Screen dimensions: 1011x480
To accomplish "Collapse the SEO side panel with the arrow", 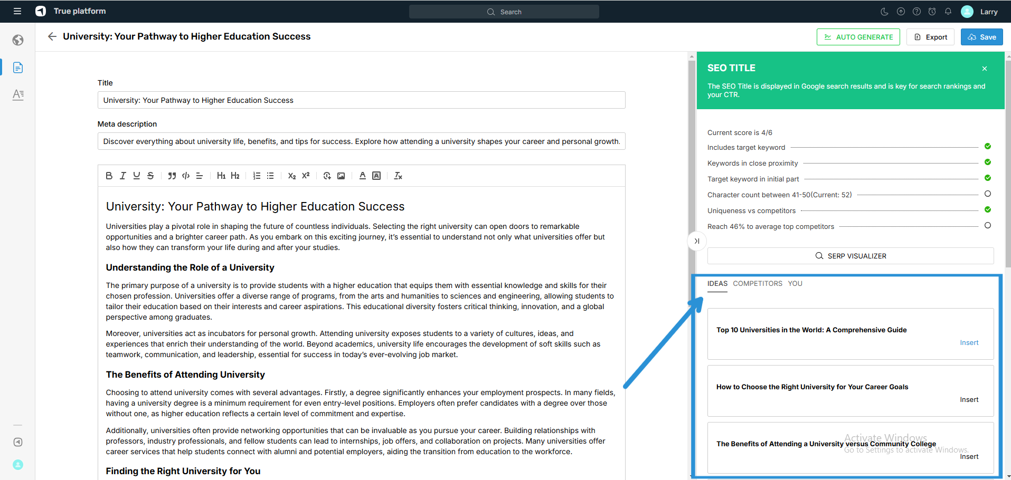I will tap(697, 241).
